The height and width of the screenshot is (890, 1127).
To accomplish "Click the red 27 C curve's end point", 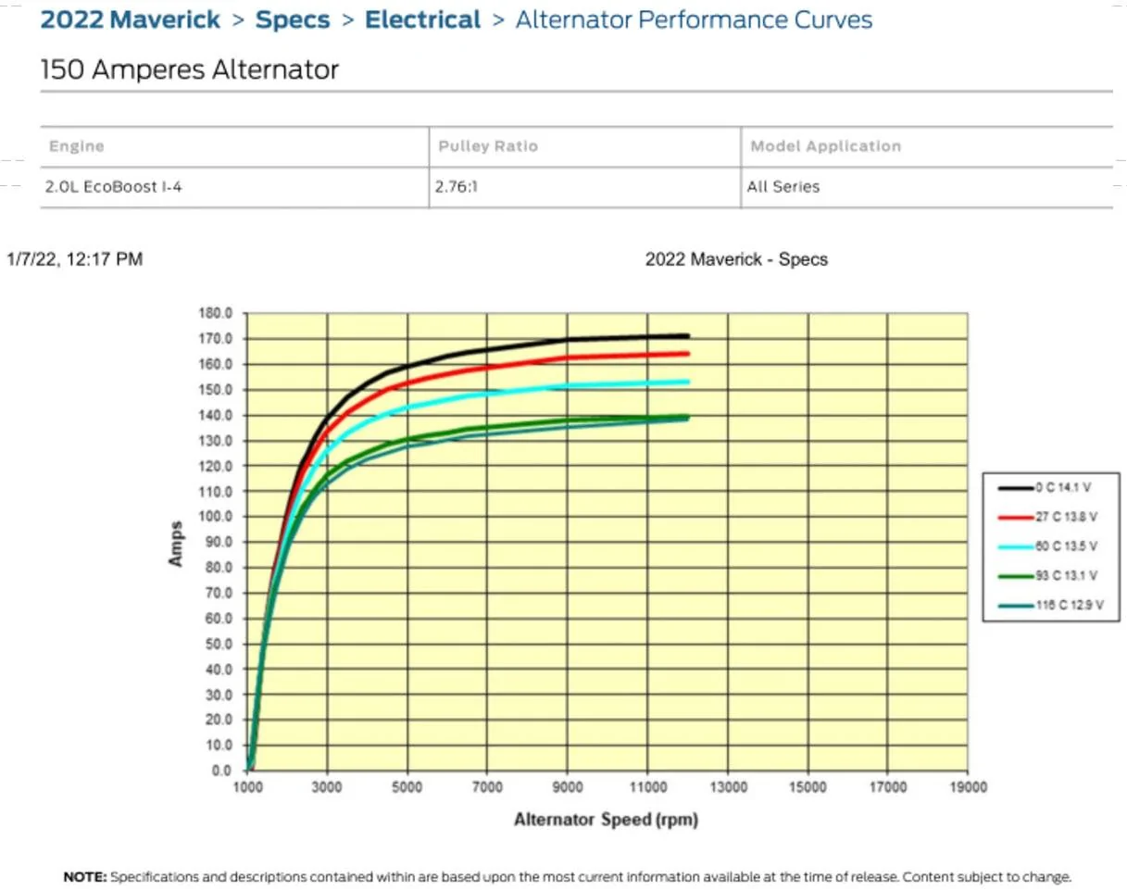I will click(686, 353).
